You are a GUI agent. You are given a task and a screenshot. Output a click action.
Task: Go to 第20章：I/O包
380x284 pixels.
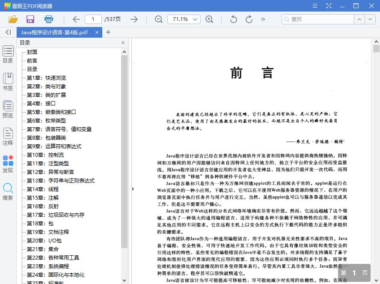coord(44,241)
